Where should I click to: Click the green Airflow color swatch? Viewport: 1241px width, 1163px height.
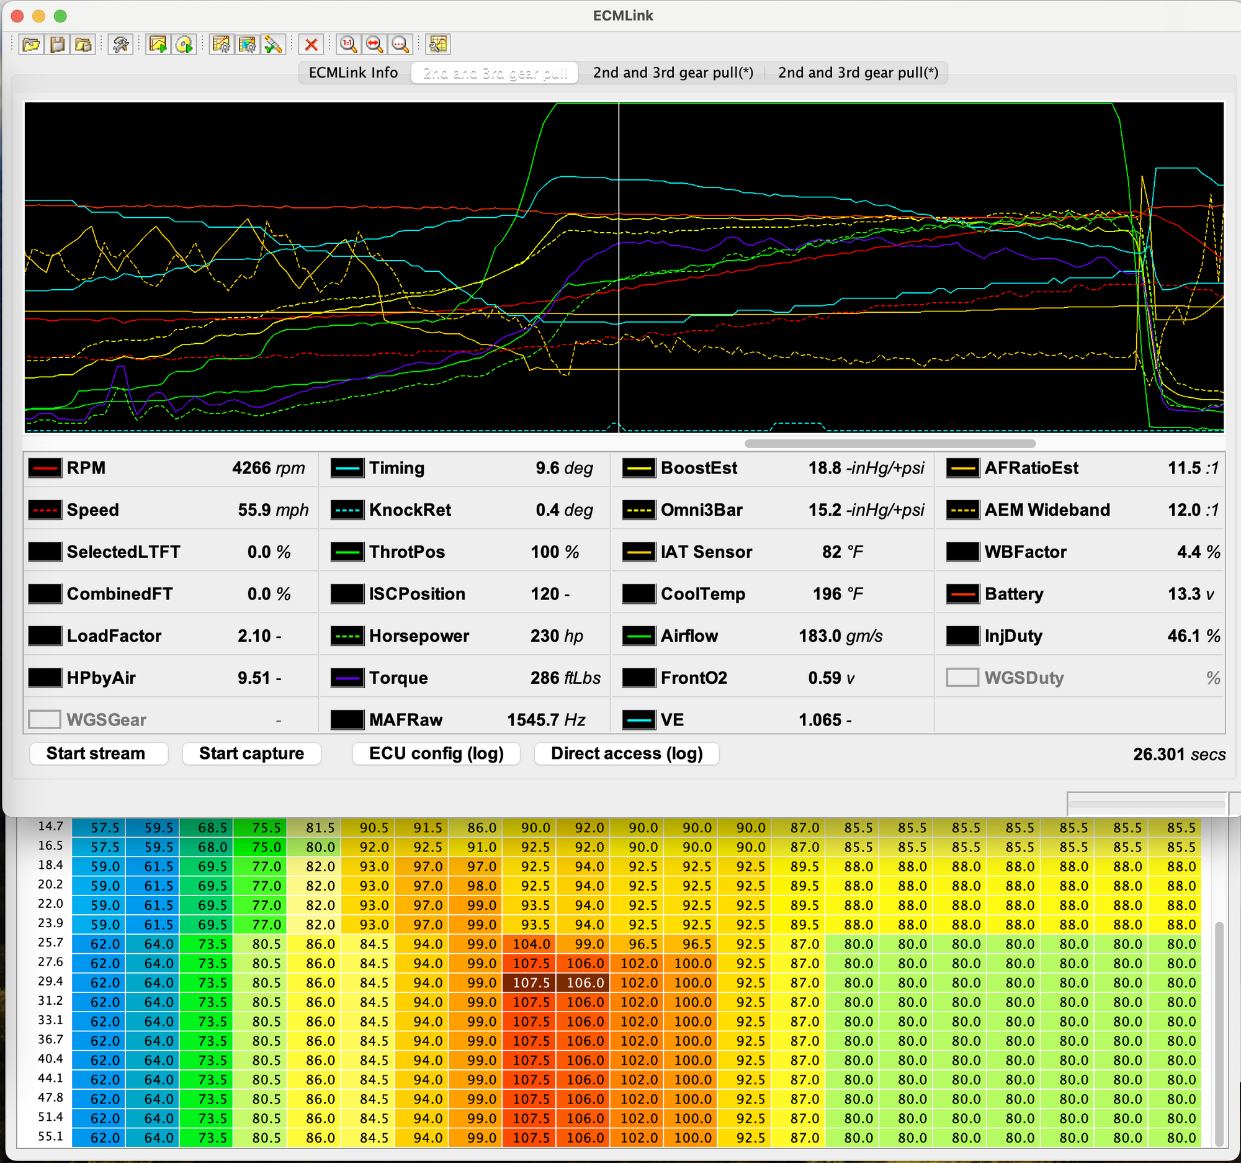[639, 636]
